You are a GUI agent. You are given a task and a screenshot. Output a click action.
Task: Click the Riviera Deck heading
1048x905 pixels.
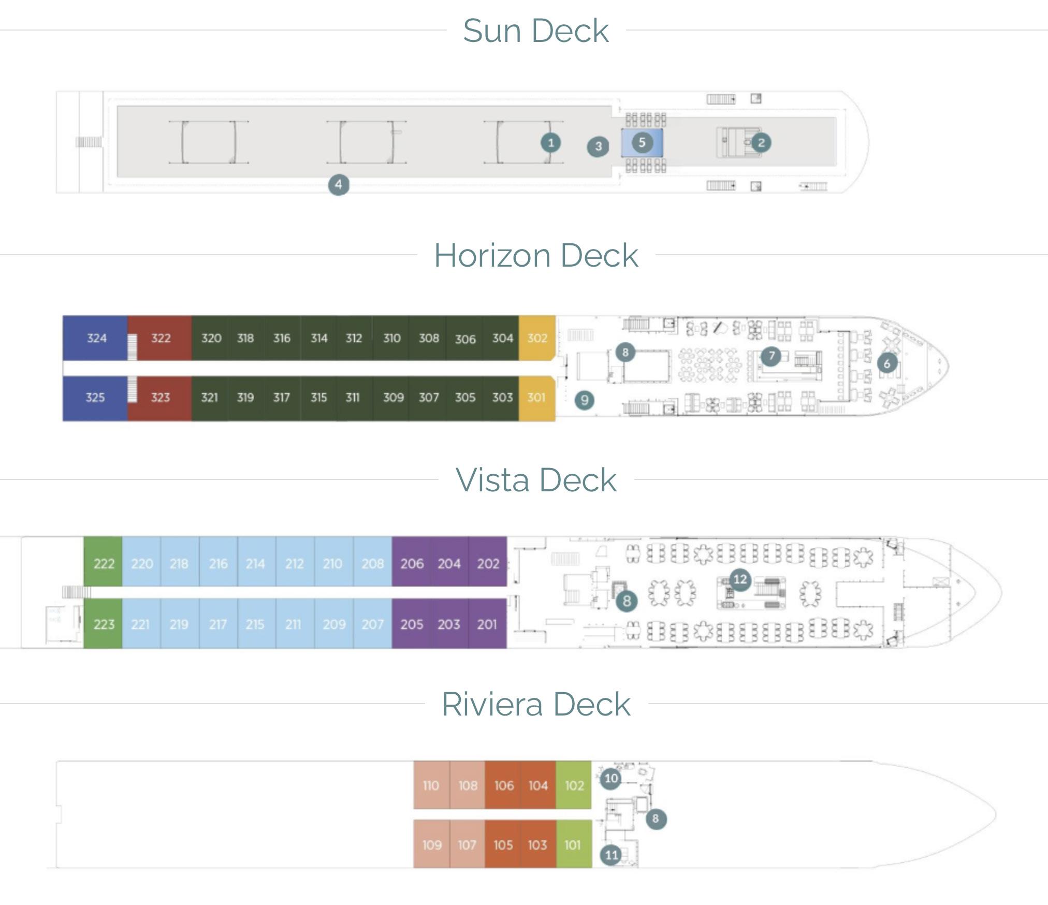click(x=536, y=704)
